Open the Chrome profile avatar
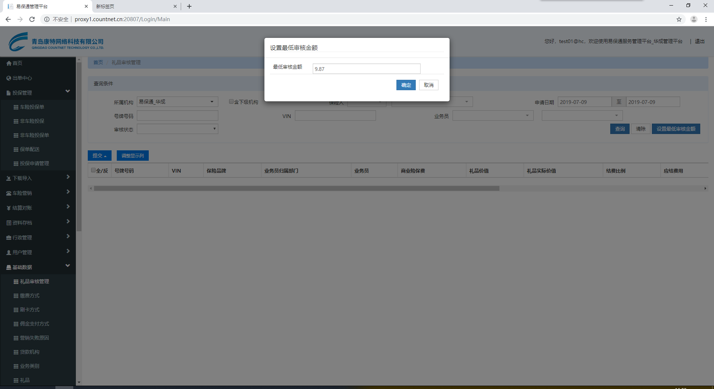This screenshot has height=389, width=714. click(694, 19)
